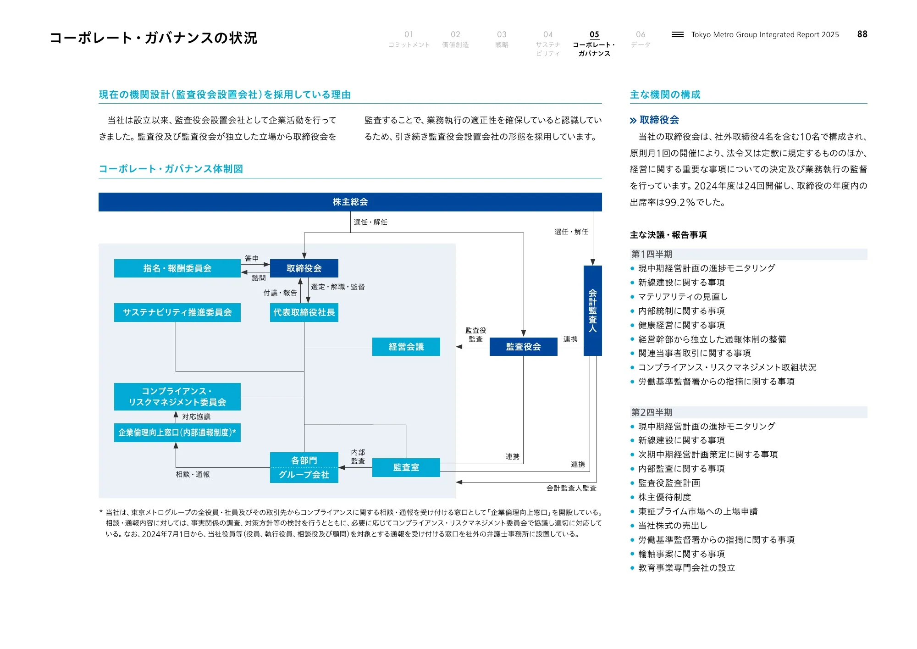Select the グループ会社 box

pyautogui.click(x=304, y=475)
